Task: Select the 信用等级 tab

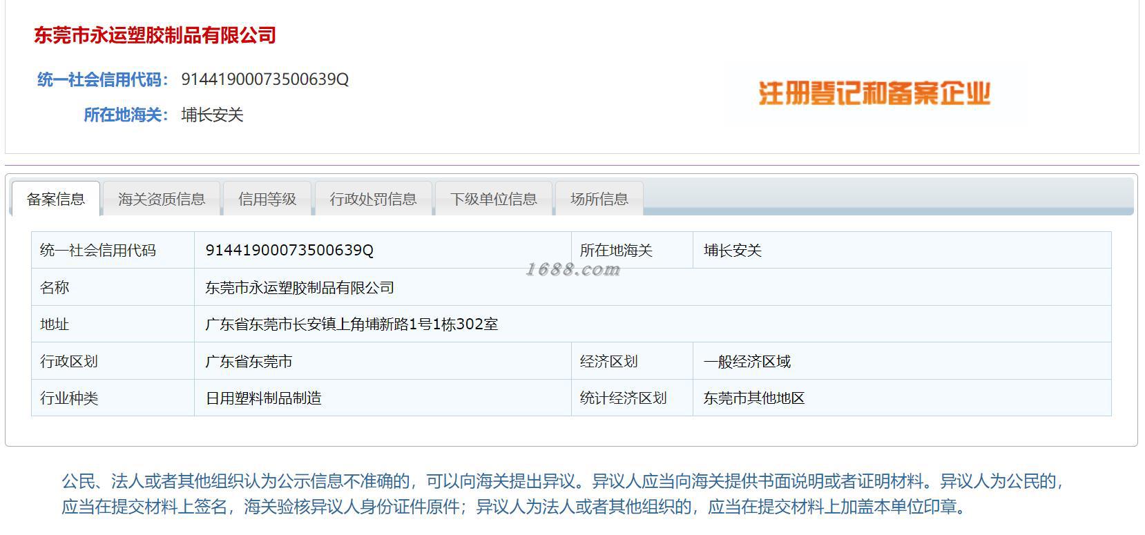Action: tap(267, 199)
